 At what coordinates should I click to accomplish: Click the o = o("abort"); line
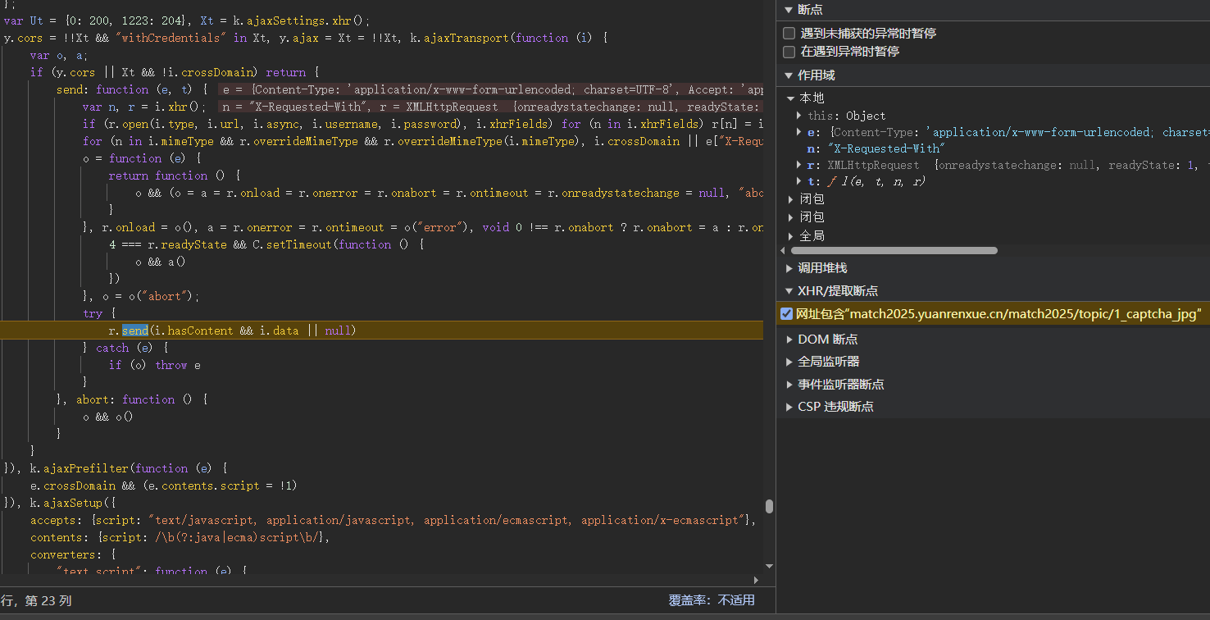coord(141,296)
